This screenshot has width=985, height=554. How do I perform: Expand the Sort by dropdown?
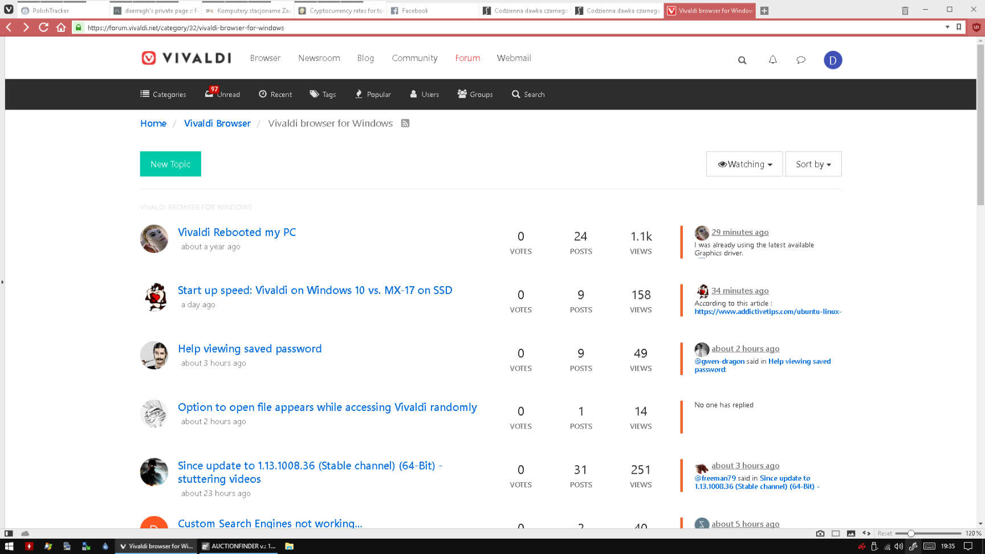(x=813, y=164)
